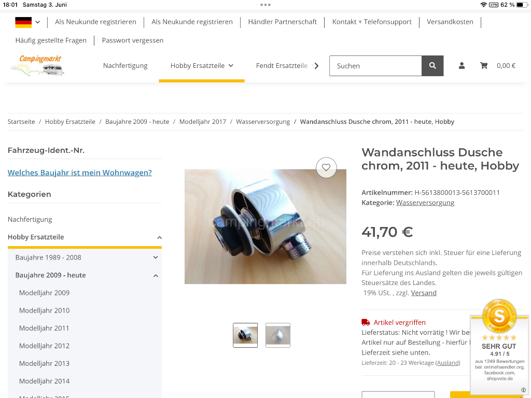Click the search magnifier button
The width and height of the screenshot is (531, 398).
click(x=432, y=66)
